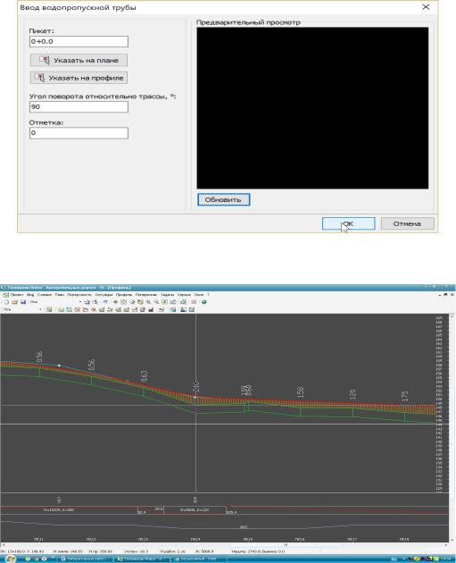Open the Съемка menu
456x563 pixels.
pyautogui.click(x=45, y=294)
